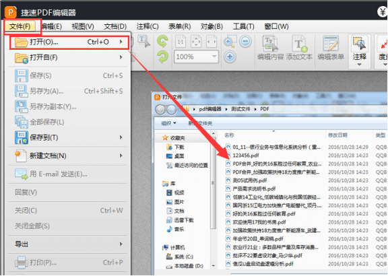Select 桌面 in the dialog sidebar
The width and height of the screenshot is (388, 276).
click(x=175, y=156)
